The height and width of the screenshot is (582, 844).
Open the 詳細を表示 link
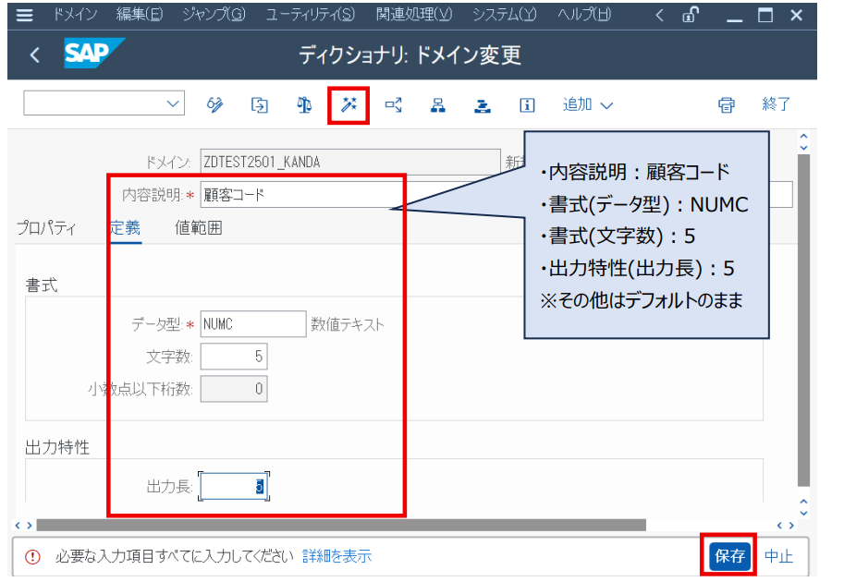pos(337,556)
